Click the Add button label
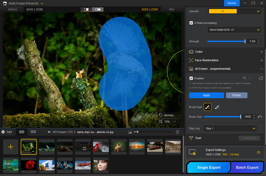The width and height of the screenshot is (266, 176). point(9,132)
